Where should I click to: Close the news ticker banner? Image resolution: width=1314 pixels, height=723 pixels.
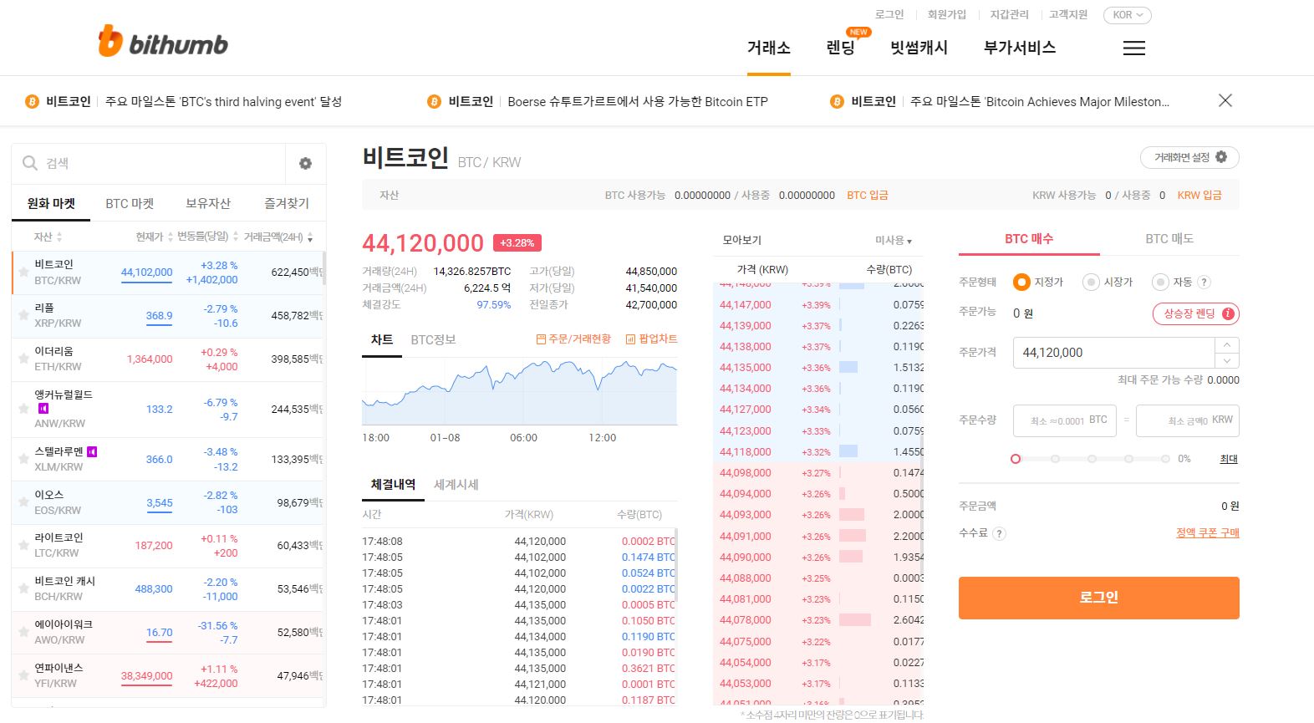pos(1225,100)
